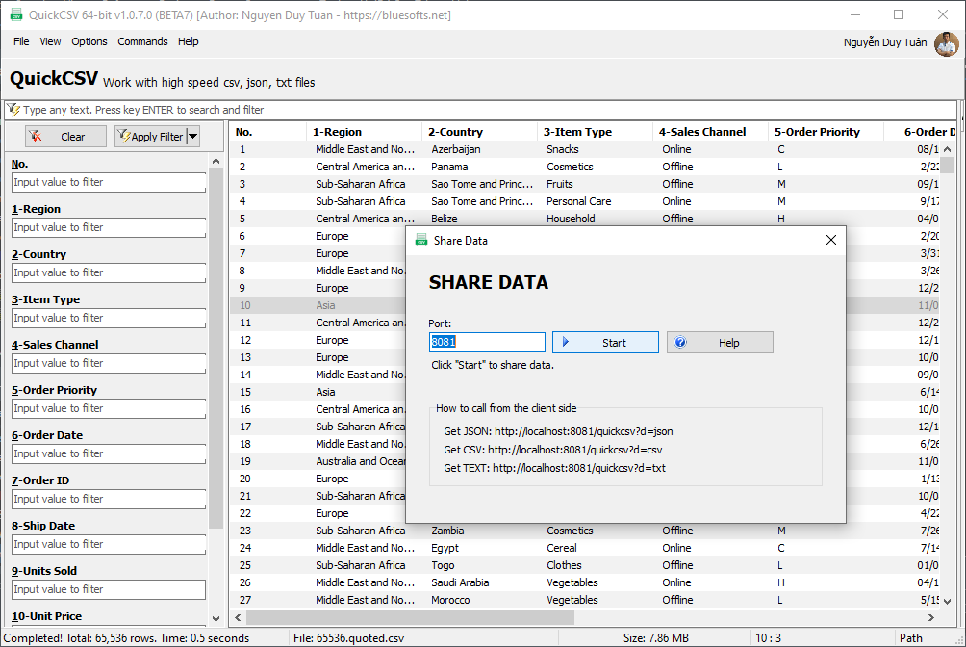Click the 1-Region filter input
The height and width of the screenshot is (647, 966).
(x=109, y=227)
